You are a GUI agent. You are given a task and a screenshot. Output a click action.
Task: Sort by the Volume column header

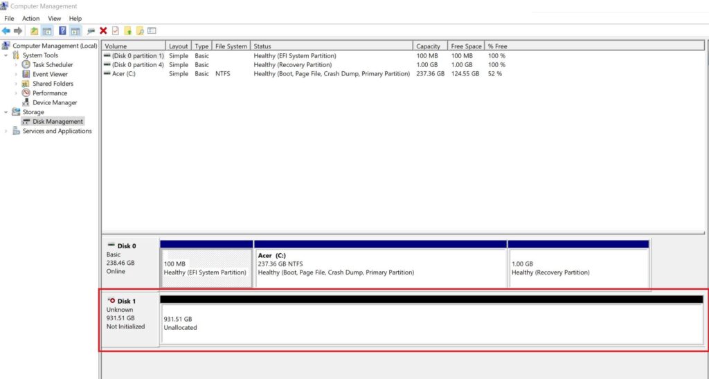click(x=134, y=46)
